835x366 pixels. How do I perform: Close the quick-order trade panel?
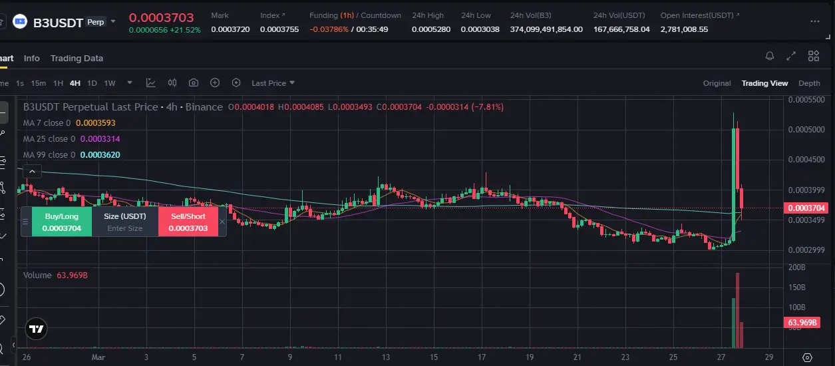tap(222, 222)
